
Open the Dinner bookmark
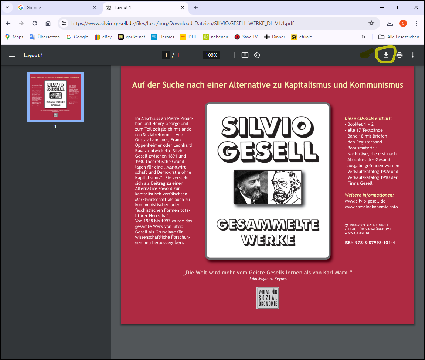coord(275,37)
